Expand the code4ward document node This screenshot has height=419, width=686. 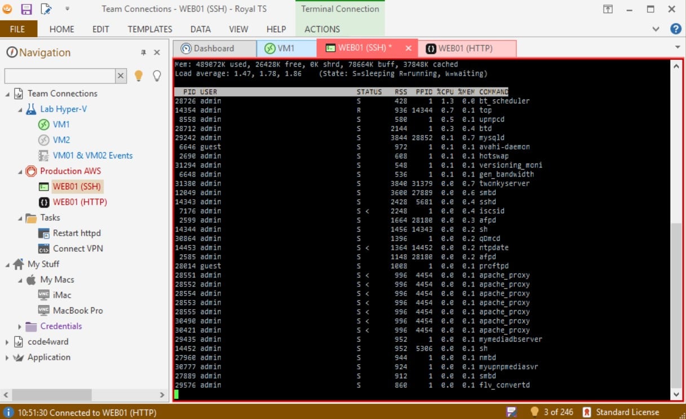[7, 342]
